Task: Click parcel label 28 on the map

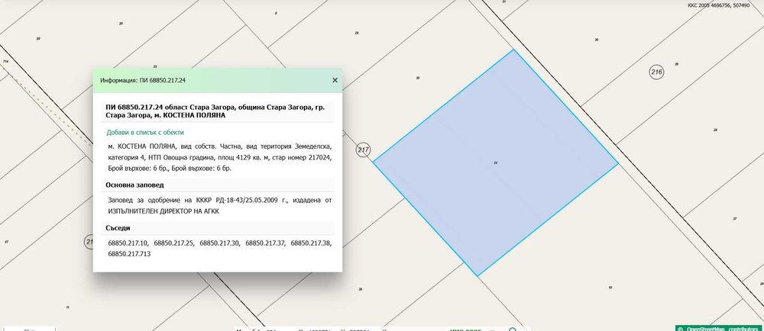Action: tap(715, 130)
